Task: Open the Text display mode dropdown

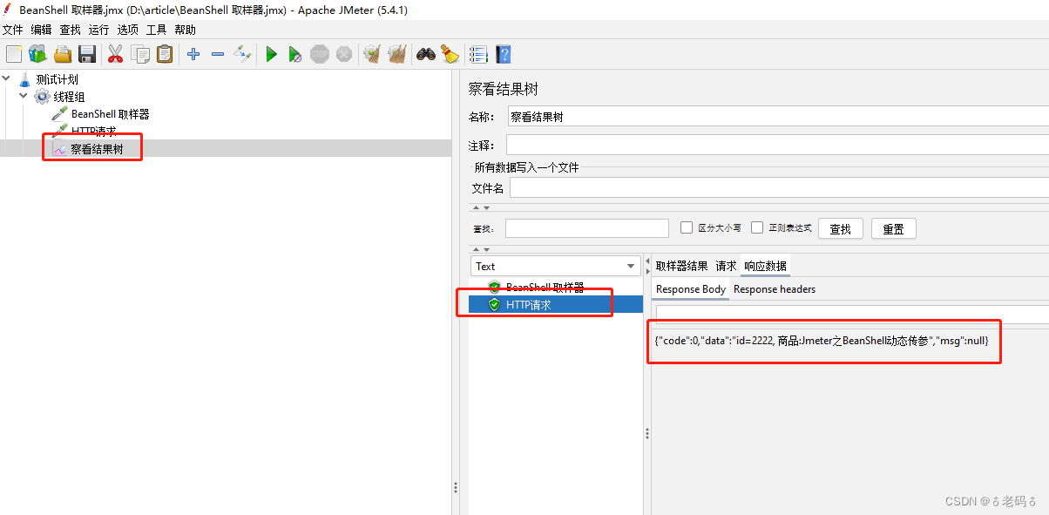Action: (x=555, y=266)
